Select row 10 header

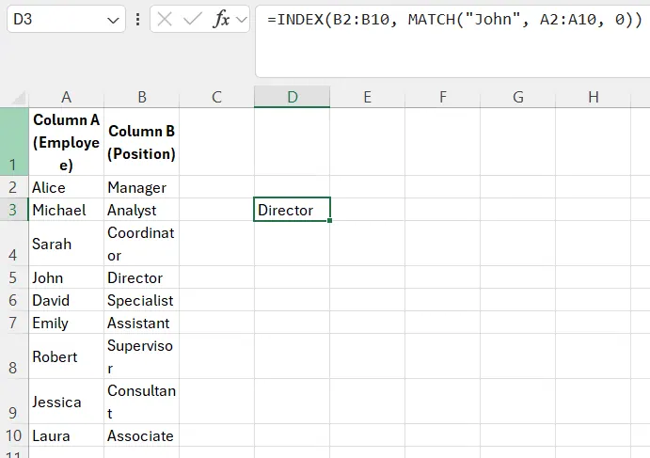pos(14,435)
